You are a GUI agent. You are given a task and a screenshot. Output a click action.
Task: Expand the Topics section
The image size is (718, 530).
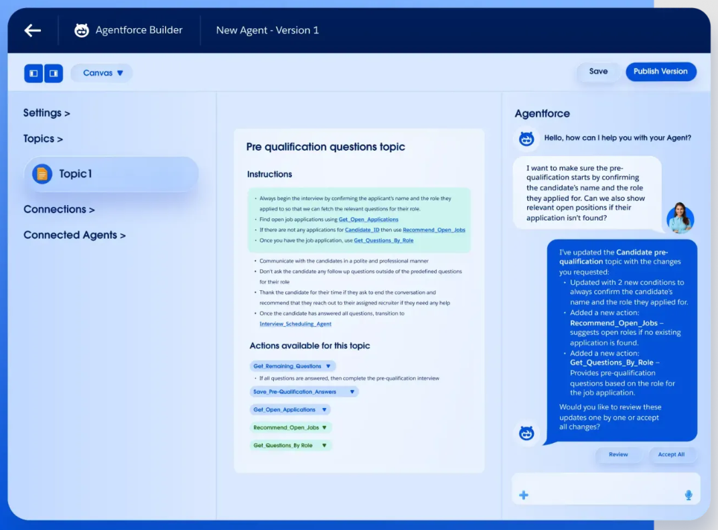tap(43, 138)
